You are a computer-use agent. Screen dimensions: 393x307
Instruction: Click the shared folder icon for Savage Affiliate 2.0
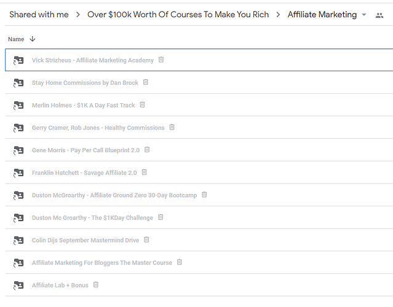pyautogui.click(x=18, y=173)
